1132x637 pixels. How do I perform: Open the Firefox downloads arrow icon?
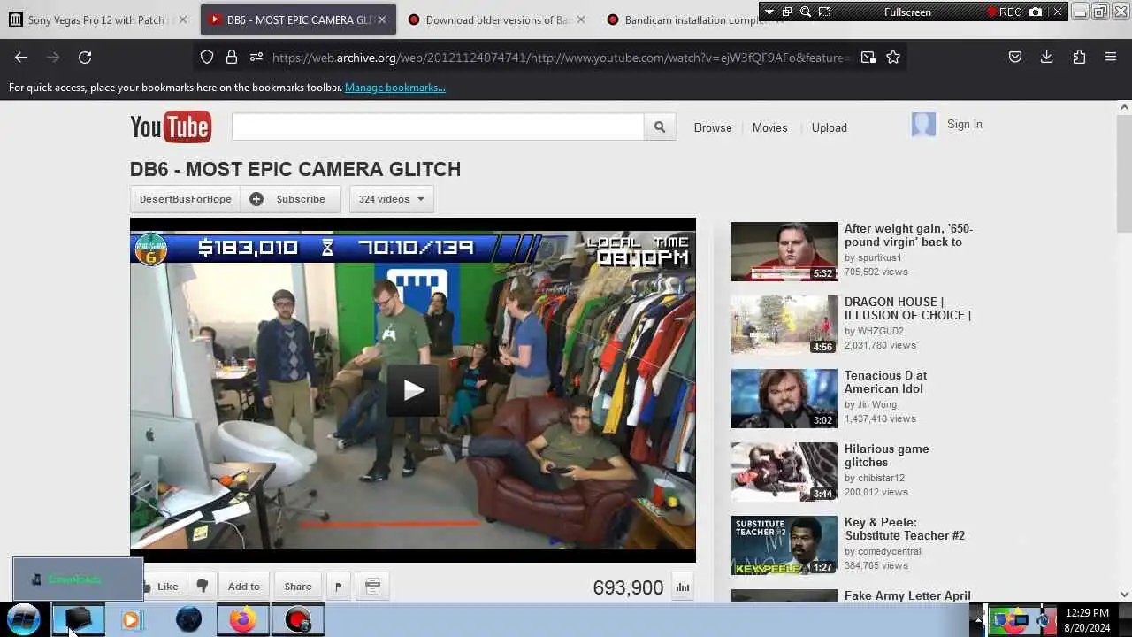click(1046, 57)
